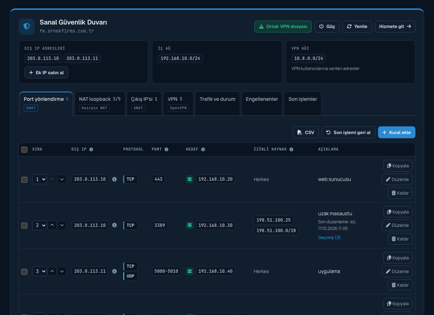Screen dimensions: 434x315
Task: Move rule 3 down with the arrow
Action: (62, 271)
